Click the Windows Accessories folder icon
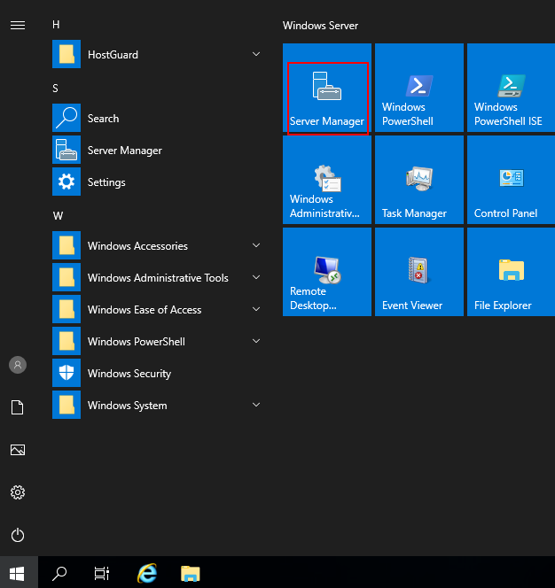 tap(66, 245)
